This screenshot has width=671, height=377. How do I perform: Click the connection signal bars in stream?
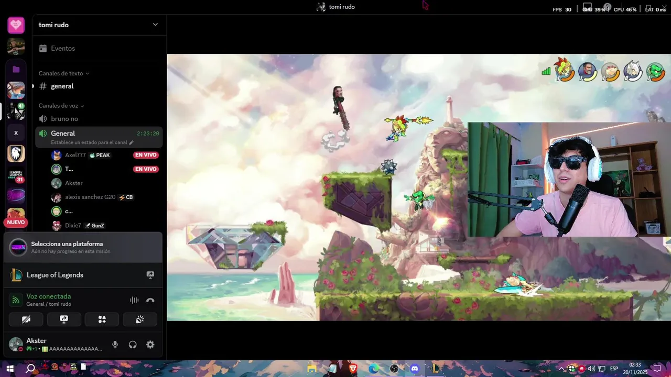coord(546,71)
